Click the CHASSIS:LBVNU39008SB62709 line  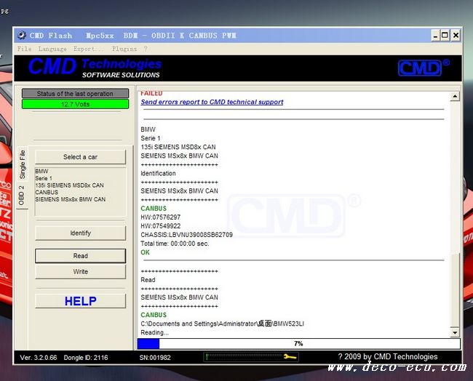[186, 235]
